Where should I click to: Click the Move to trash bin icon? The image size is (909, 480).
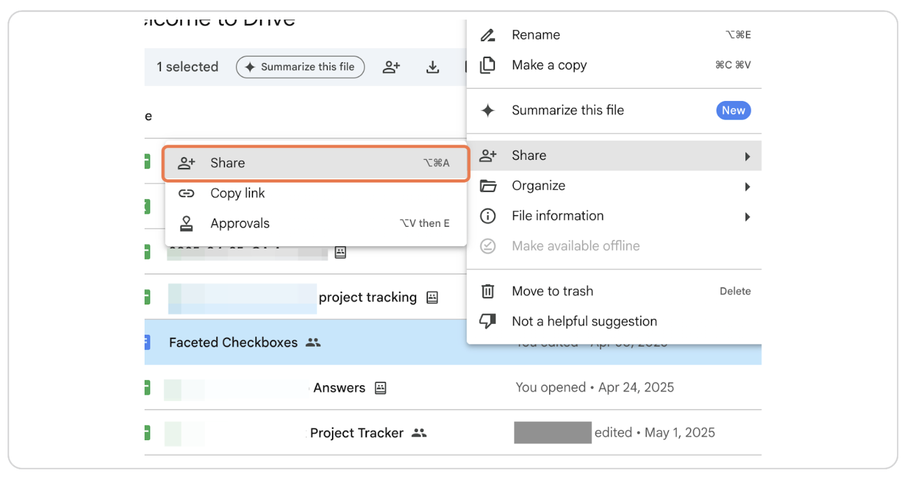pyautogui.click(x=487, y=291)
